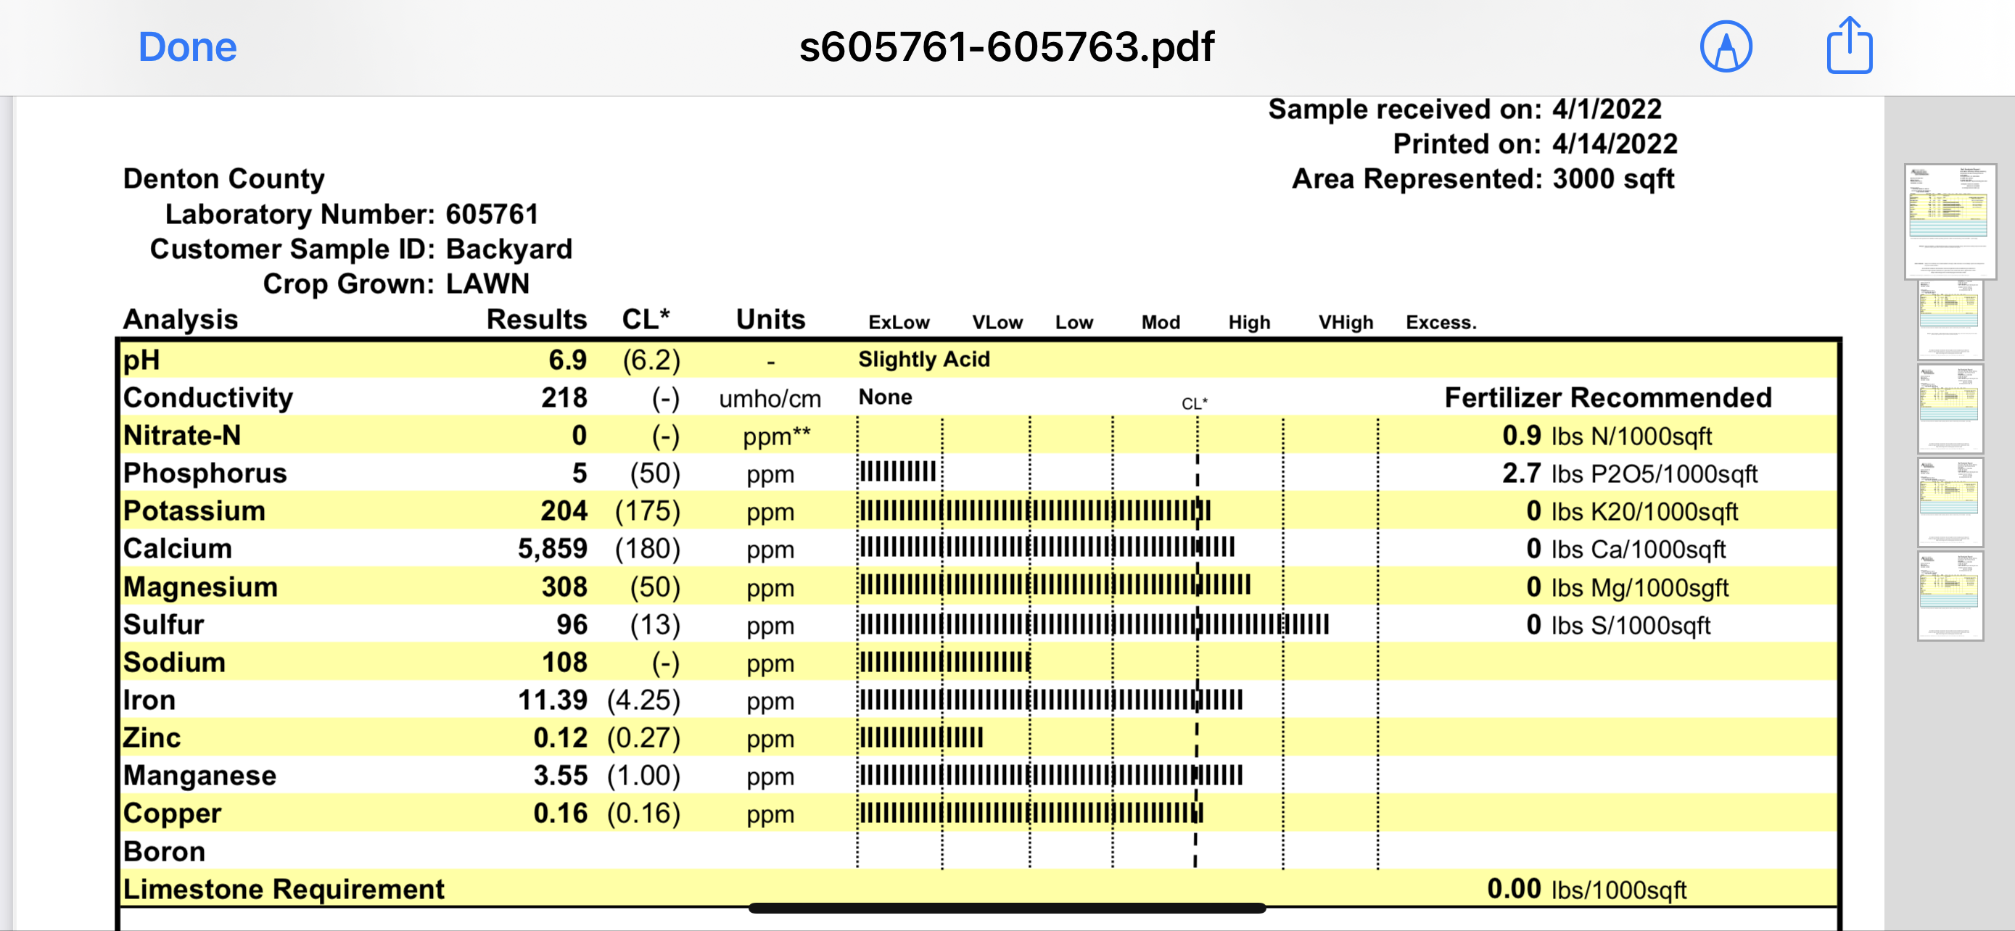Click the Slightly Acid pH rating
The height and width of the screenshot is (931, 2015).
[924, 360]
